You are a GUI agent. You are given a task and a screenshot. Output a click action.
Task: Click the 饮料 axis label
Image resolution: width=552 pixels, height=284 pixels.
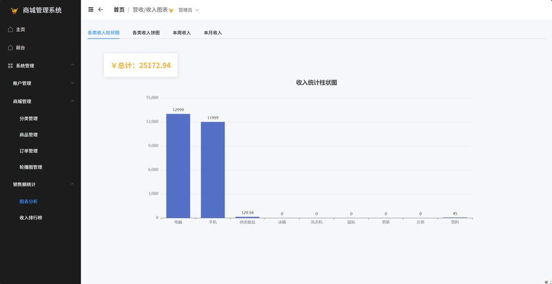click(455, 223)
